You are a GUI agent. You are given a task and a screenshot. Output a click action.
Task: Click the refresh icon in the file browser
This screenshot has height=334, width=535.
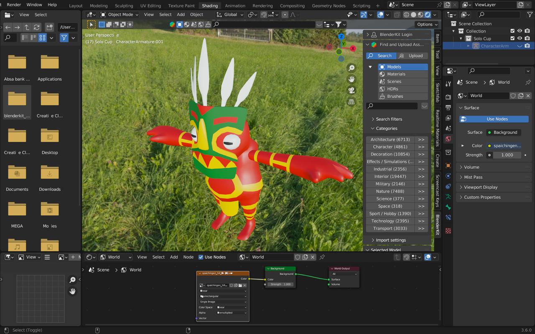[x=37, y=27]
